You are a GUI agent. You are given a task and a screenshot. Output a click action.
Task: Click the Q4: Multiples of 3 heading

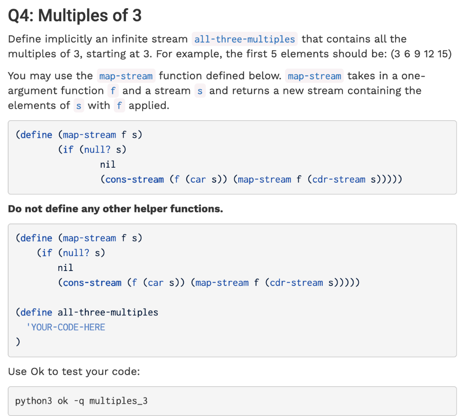(75, 15)
